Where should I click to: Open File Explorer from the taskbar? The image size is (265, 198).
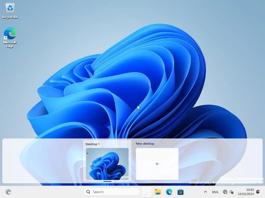tap(158, 192)
